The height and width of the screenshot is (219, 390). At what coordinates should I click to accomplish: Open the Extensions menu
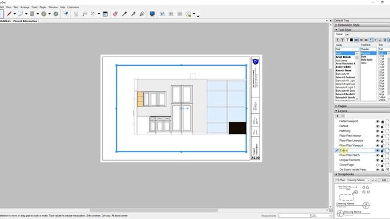[73, 7]
